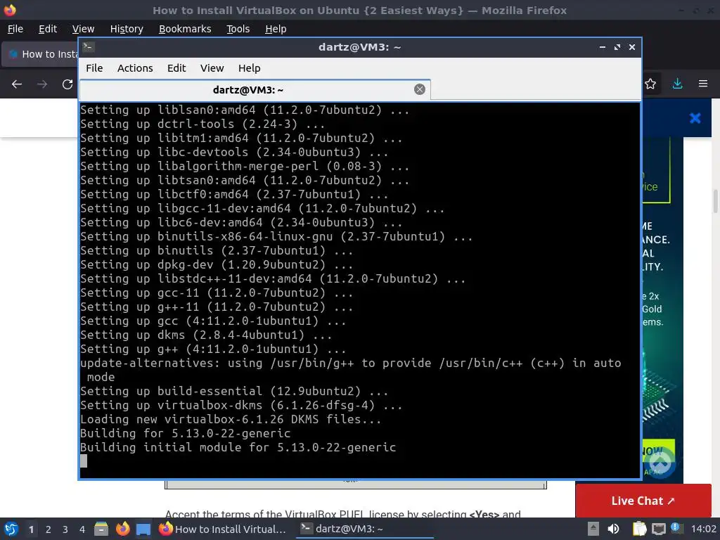This screenshot has width=720, height=540.
Task: Open Firefox Tools menu
Action: (x=238, y=28)
